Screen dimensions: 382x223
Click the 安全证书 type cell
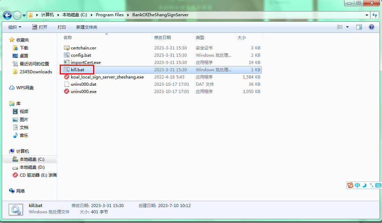(x=204, y=48)
